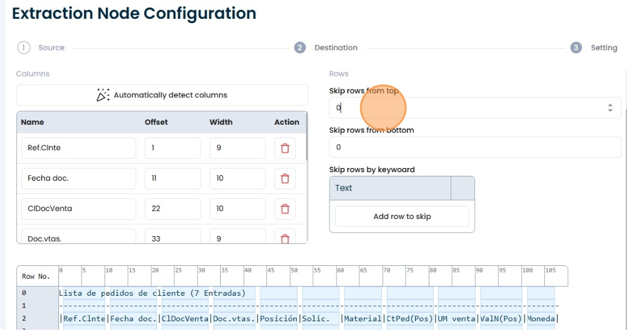Edit Fecha doc. offset value 11
The height and width of the screenshot is (331, 627).
pos(173,178)
